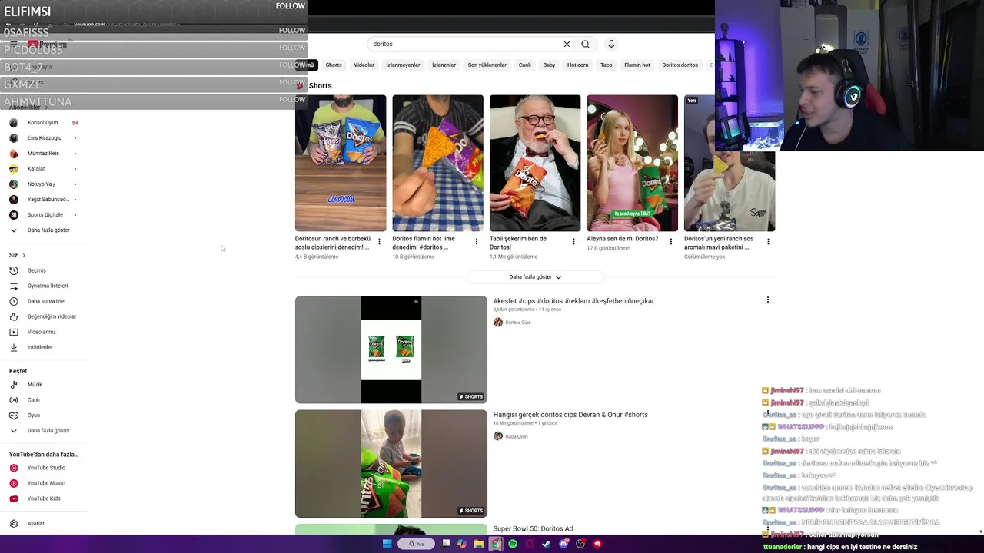This screenshot has height=553, width=984.
Task: Select the Canlı filter chip
Action: (525, 65)
